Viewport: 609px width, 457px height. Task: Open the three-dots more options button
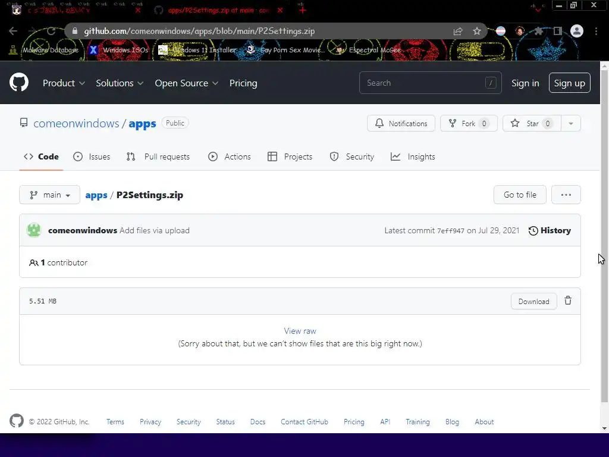[566, 195]
